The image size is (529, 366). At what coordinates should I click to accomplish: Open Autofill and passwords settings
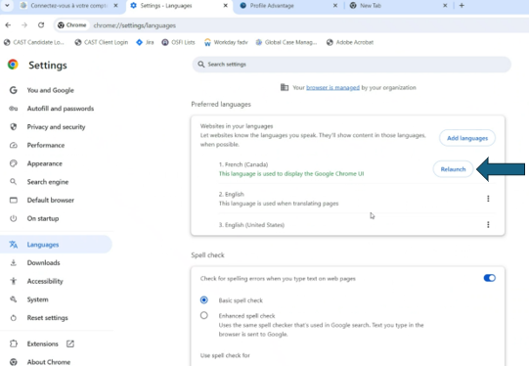click(x=61, y=109)
